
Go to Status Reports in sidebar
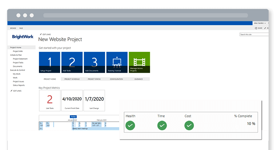(19, 85)
